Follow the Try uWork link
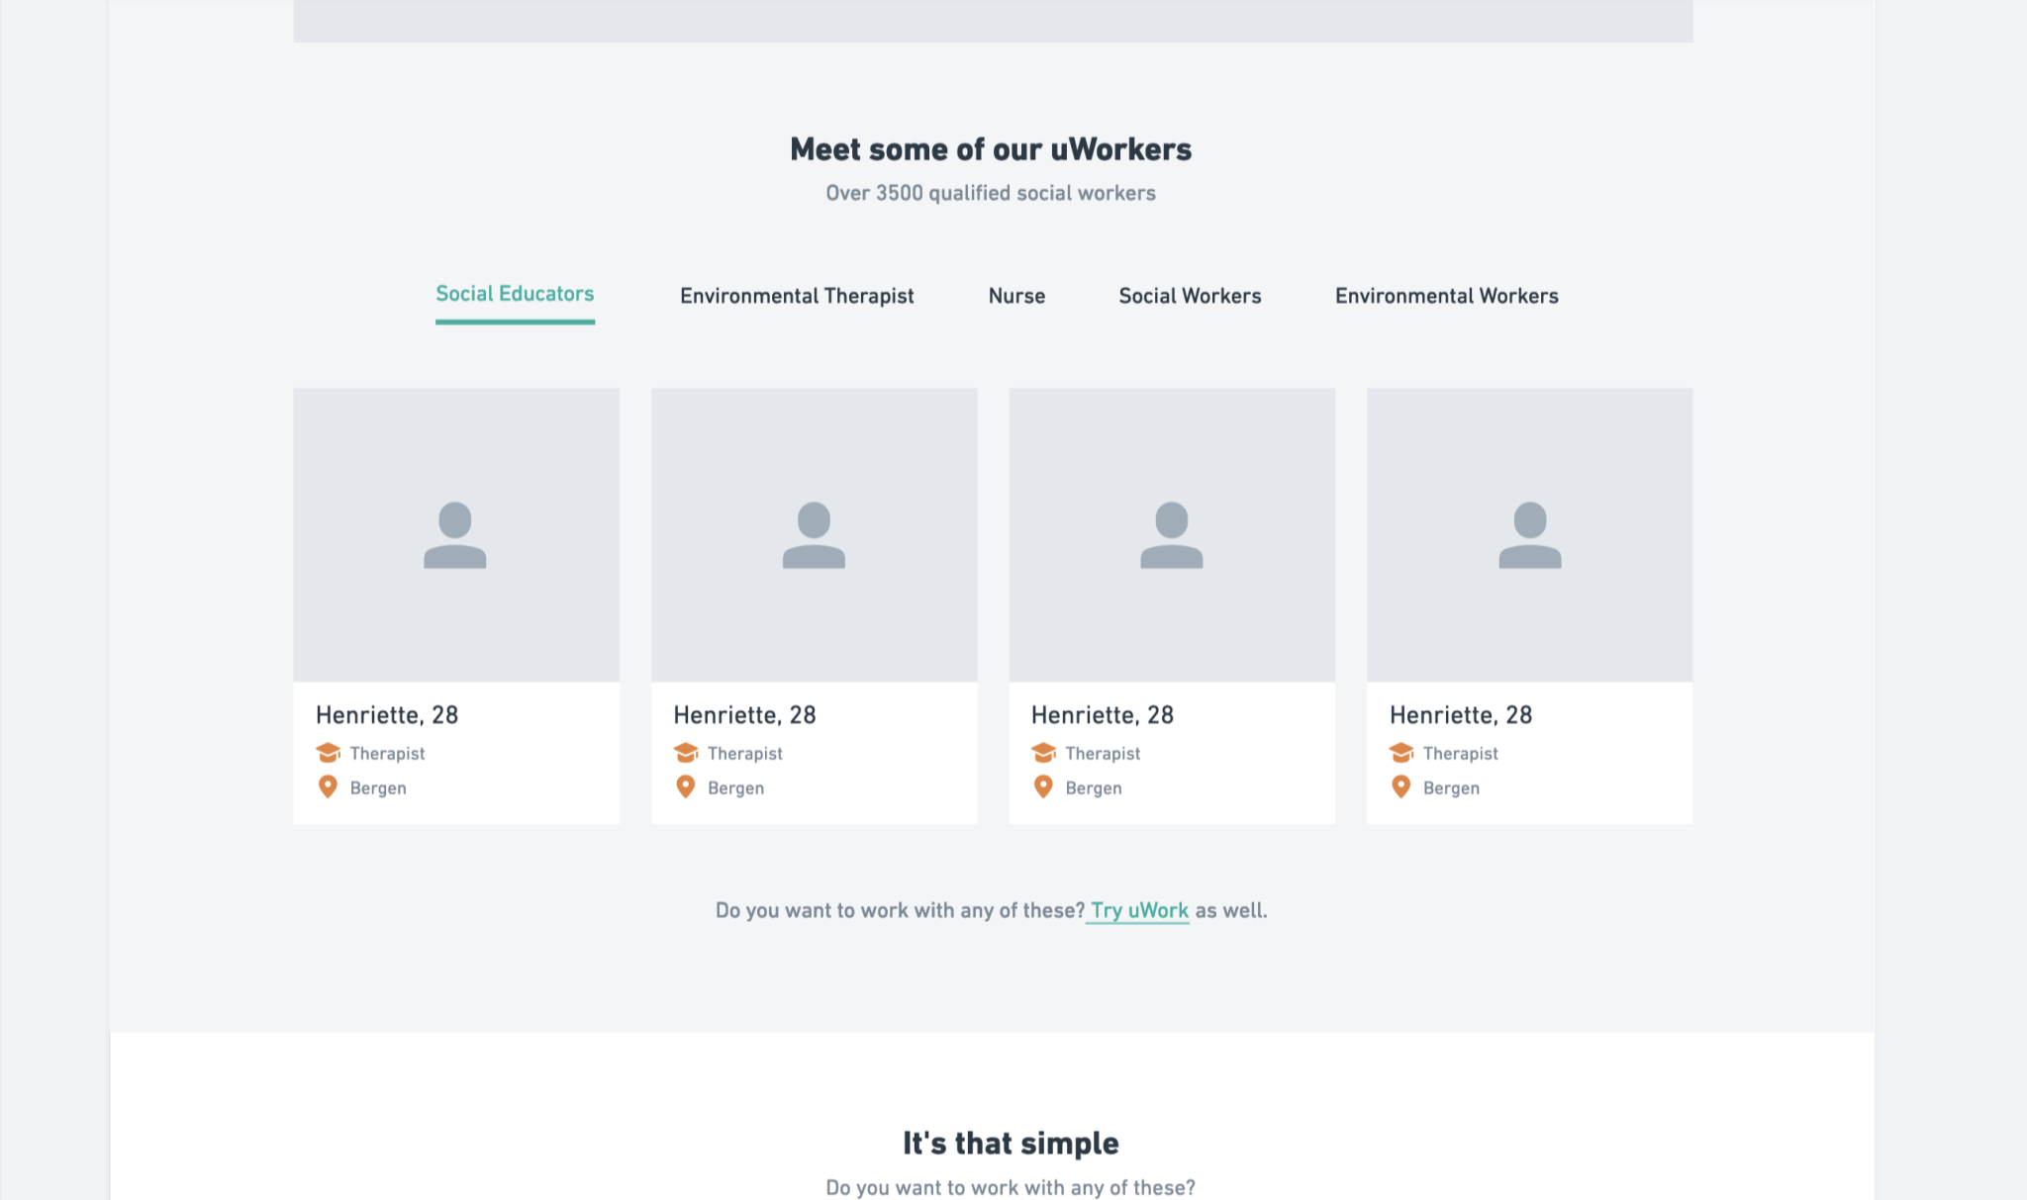The height and width of the screenshot is (1200, 2027). [1138, 910]
